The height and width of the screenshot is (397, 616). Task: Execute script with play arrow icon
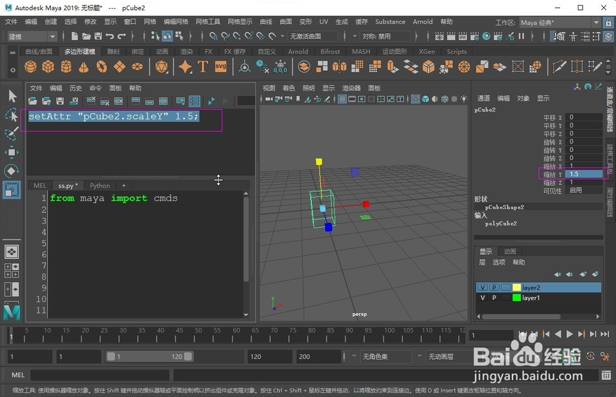point(212,102)
